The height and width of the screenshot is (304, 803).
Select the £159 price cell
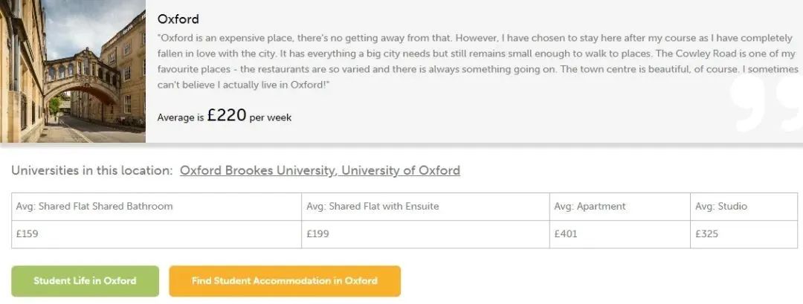[x=28, y=234]
